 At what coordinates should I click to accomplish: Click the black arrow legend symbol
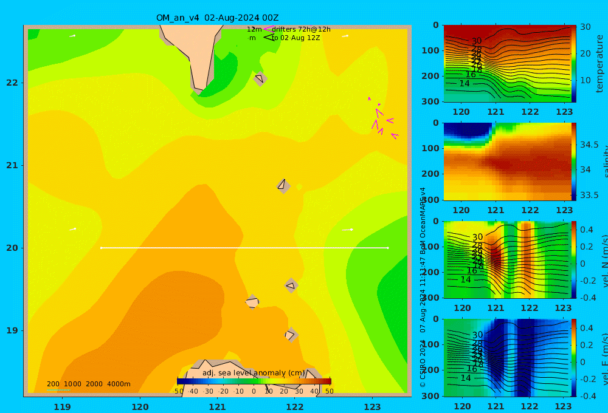point(269,37)
